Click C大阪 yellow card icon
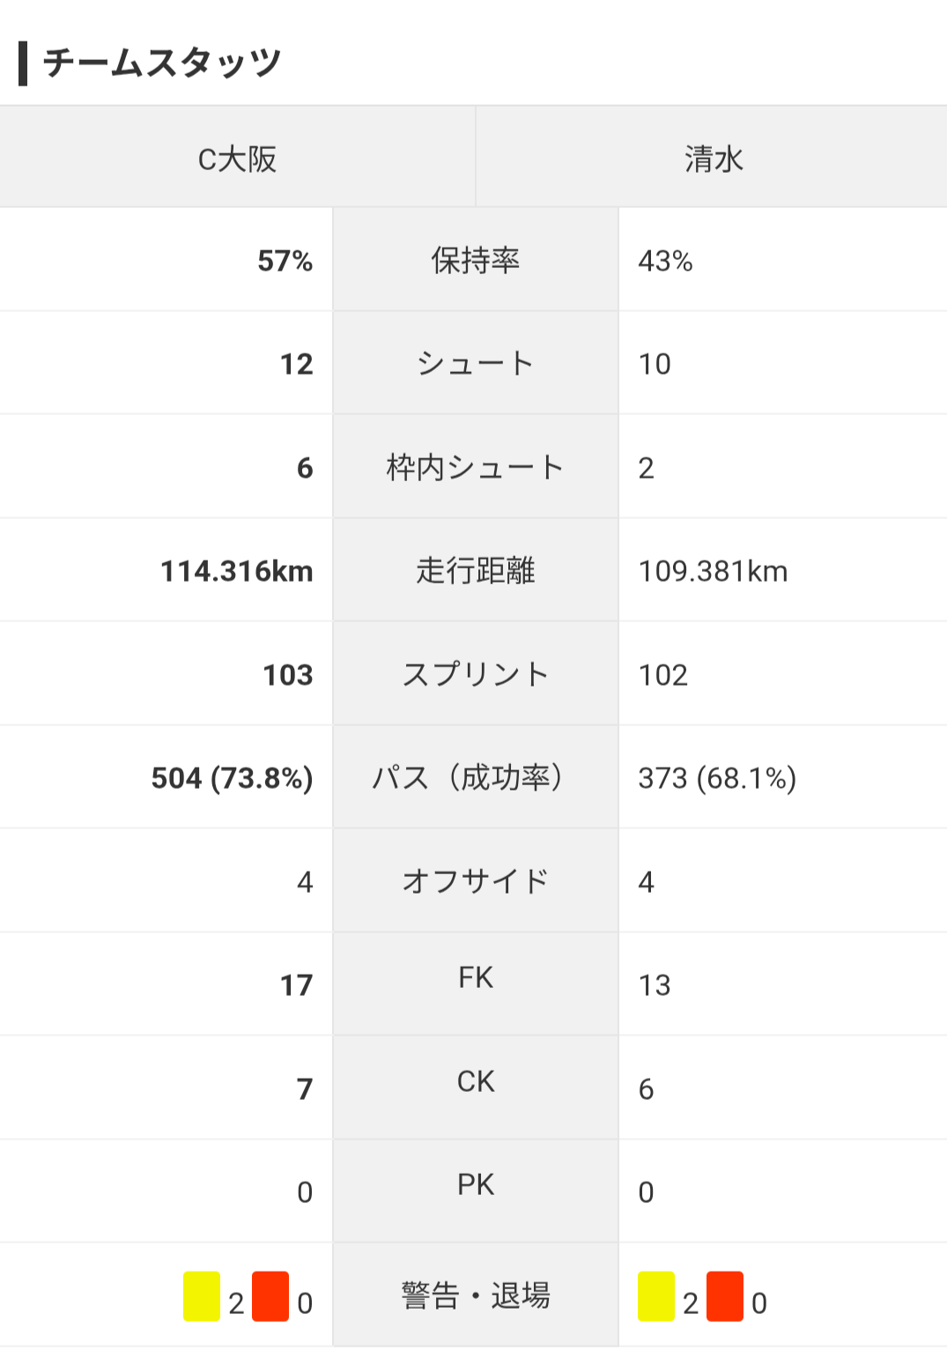 [x=202, y=1296]
